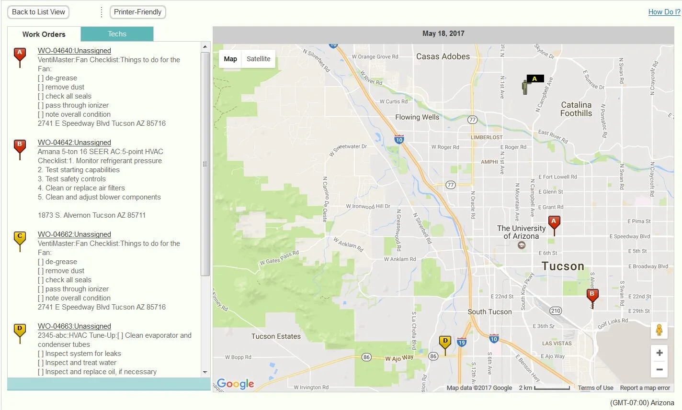This screenshot has width=682, height=410.
Task: Click Map data ©2017 Google text
Action: click(479, 388)
